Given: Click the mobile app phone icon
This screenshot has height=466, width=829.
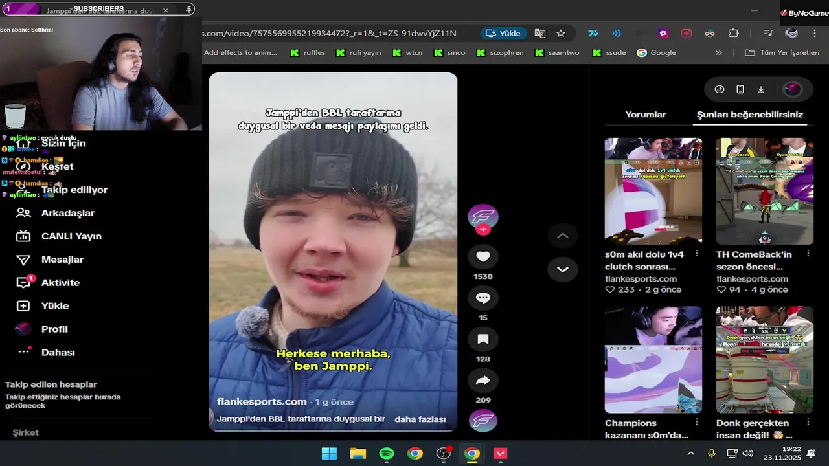Looking at the screenshot, I should (740, 89).
